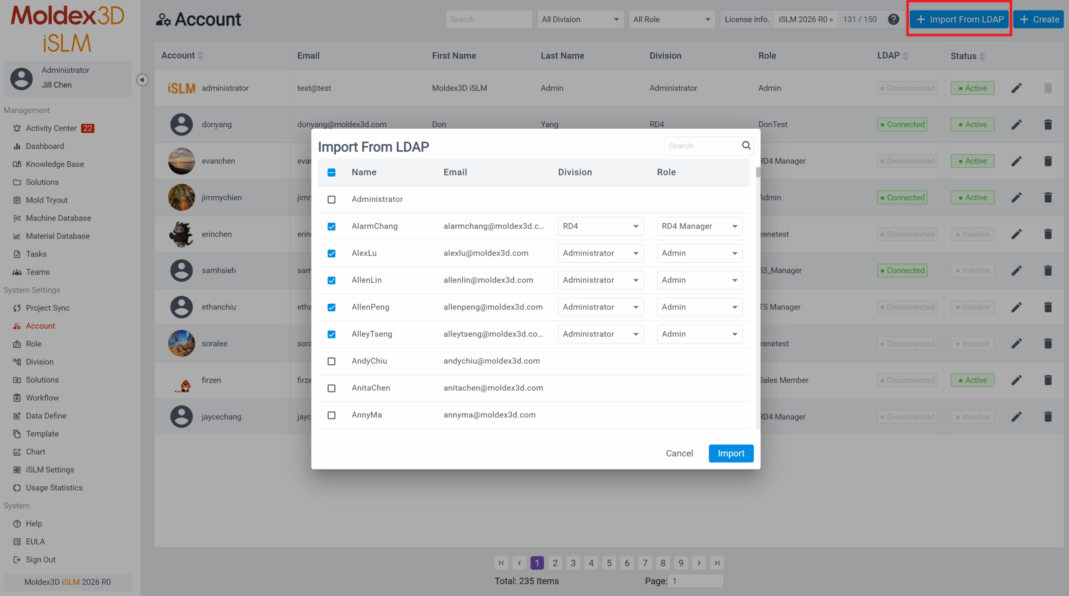
Task: Edit the donyang account with pencil icon
Action: click(x=1016, y=124)
